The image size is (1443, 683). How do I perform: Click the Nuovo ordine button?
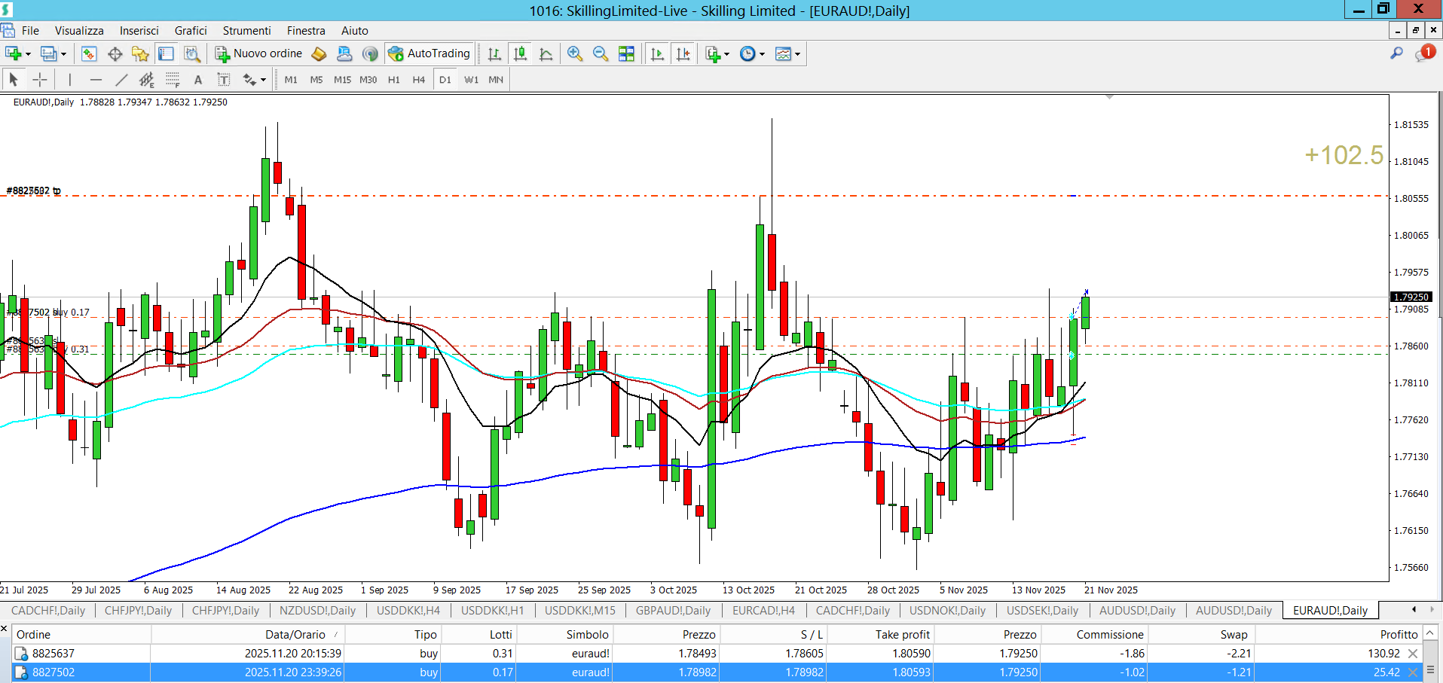click(x=258, y=53)
